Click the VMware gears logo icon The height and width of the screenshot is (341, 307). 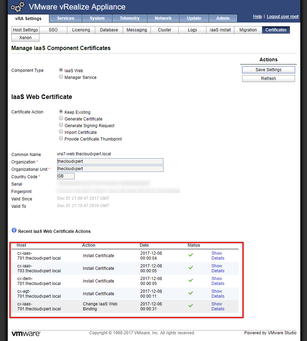click(17, 7)
